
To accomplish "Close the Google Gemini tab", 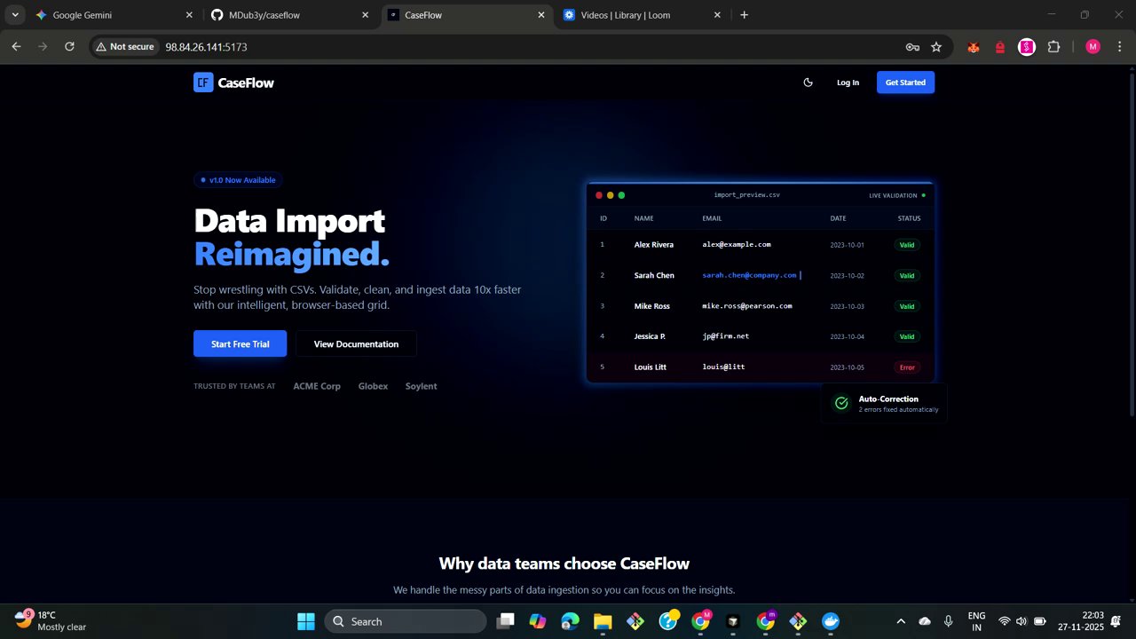I will point(188,15).
